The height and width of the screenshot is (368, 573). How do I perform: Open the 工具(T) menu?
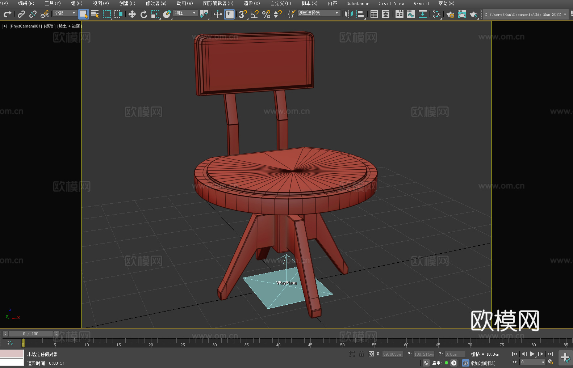click(53, 3)
